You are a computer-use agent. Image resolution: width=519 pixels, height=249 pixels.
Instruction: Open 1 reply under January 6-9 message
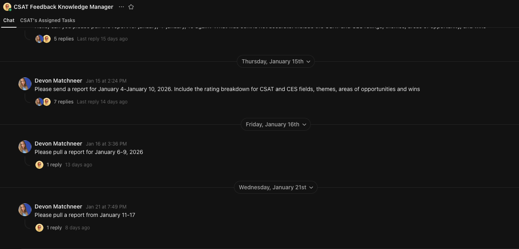pos(54,165)
